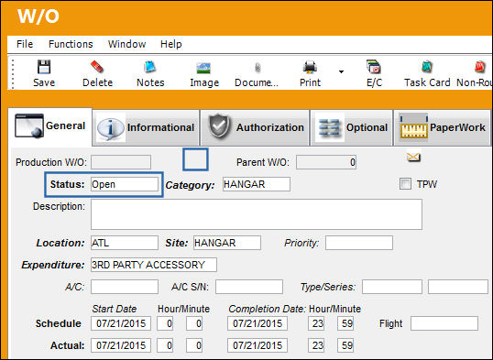This screenshot has height=360, width=493.
Task: Click the Actual completion minute 59 field
Action: [x=345, y=345]
